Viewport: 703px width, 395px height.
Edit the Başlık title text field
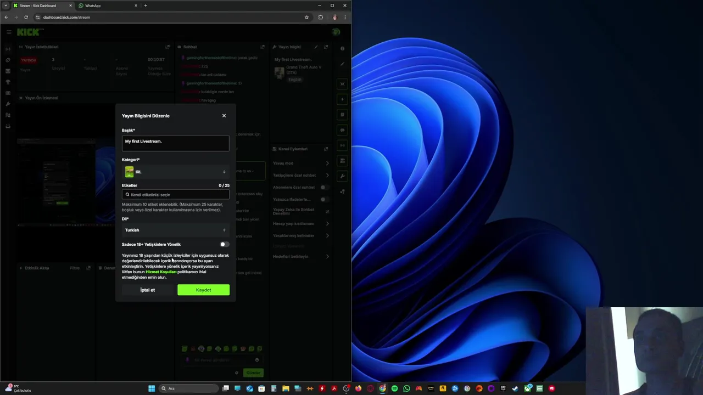pos(176,143)
